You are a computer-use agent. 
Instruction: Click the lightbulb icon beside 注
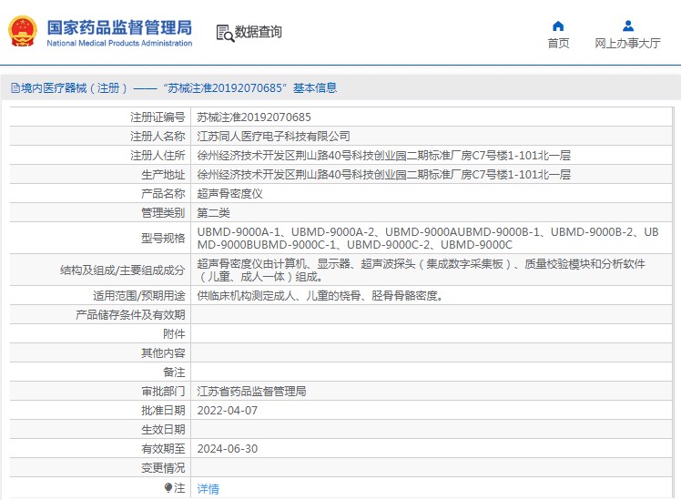168,488
